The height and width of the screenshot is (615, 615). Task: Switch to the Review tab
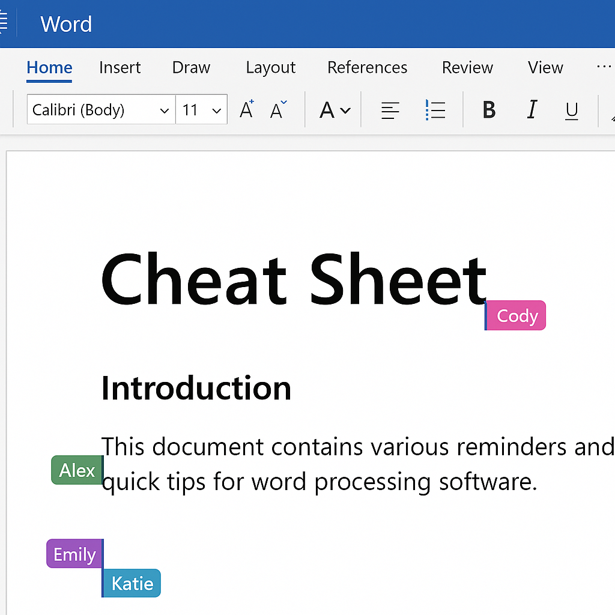pos(467,67)
